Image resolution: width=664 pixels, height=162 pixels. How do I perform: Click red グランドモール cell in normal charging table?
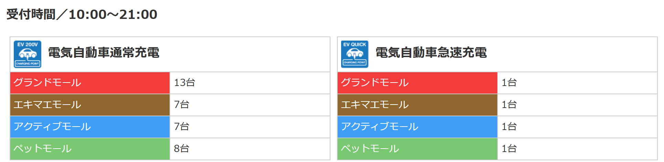(x=90, y=83)
